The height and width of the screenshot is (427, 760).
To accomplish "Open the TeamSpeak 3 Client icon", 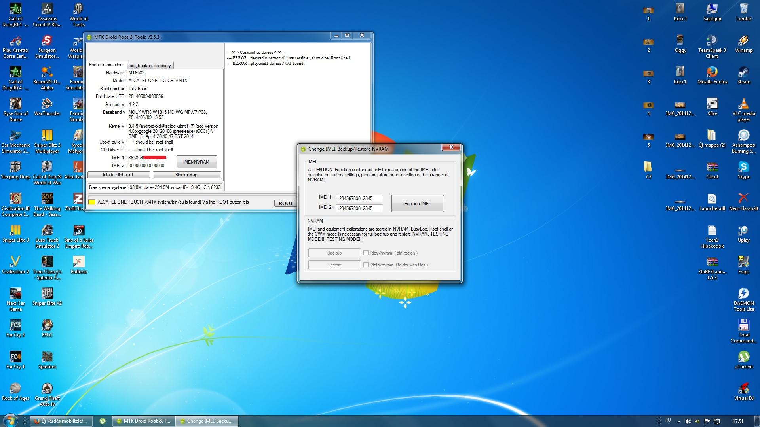I will (x=712, y=41).
